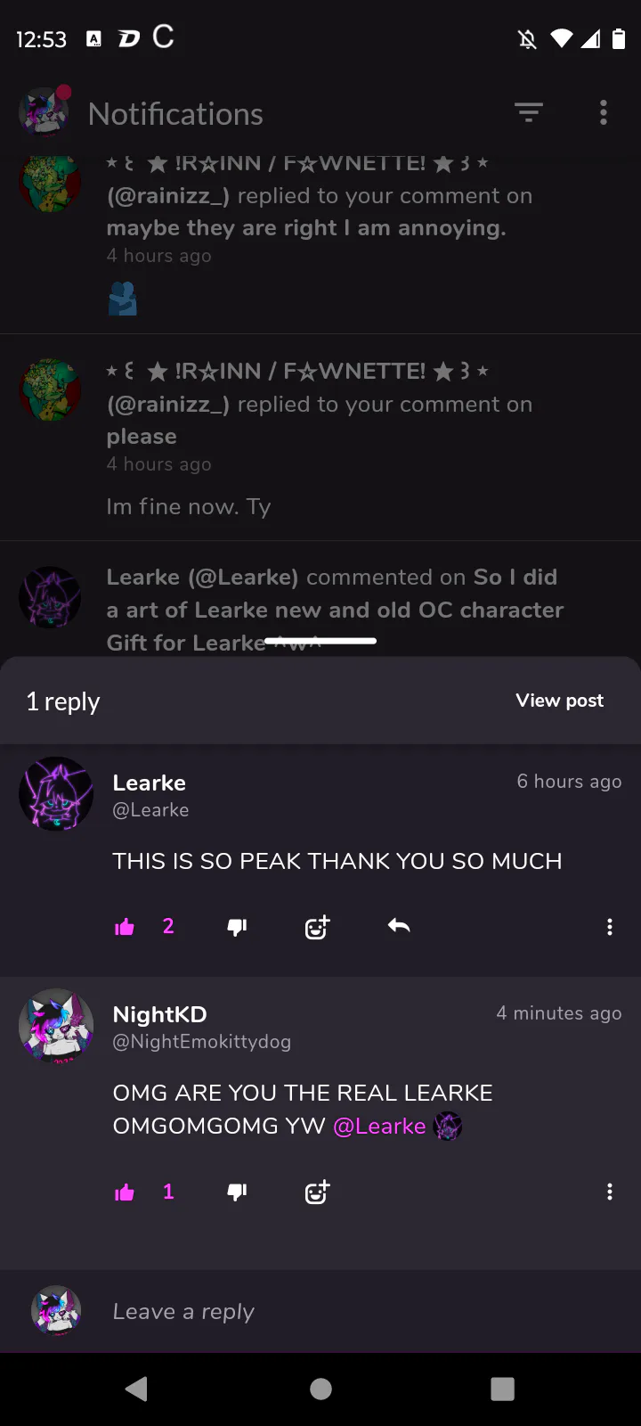Open NightKD's profile avatar
The height and width of the screenshot is (1426, 641).
click(x=56, y=1026)
